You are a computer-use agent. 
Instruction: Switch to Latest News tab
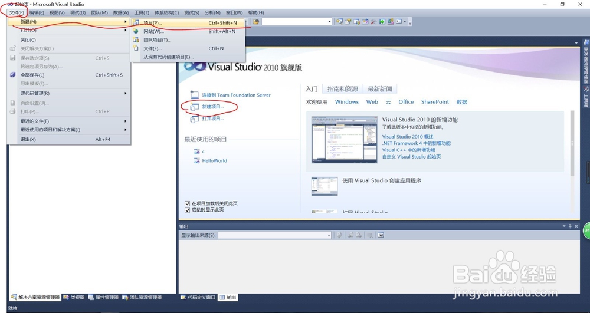coord(379,89)
